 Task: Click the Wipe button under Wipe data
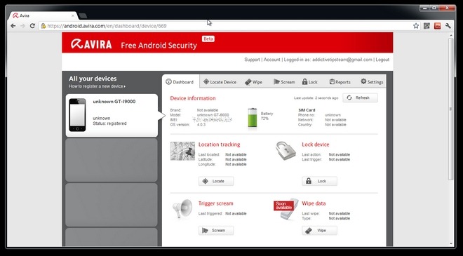pos(319,230)
